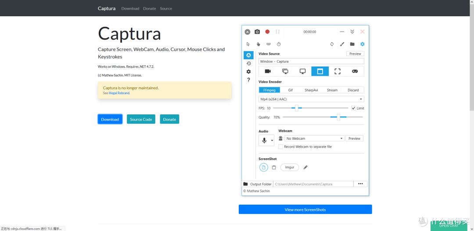Select the SharpAvi encoder tab
This screenshot has width=474, height=231.
[311, 90]
